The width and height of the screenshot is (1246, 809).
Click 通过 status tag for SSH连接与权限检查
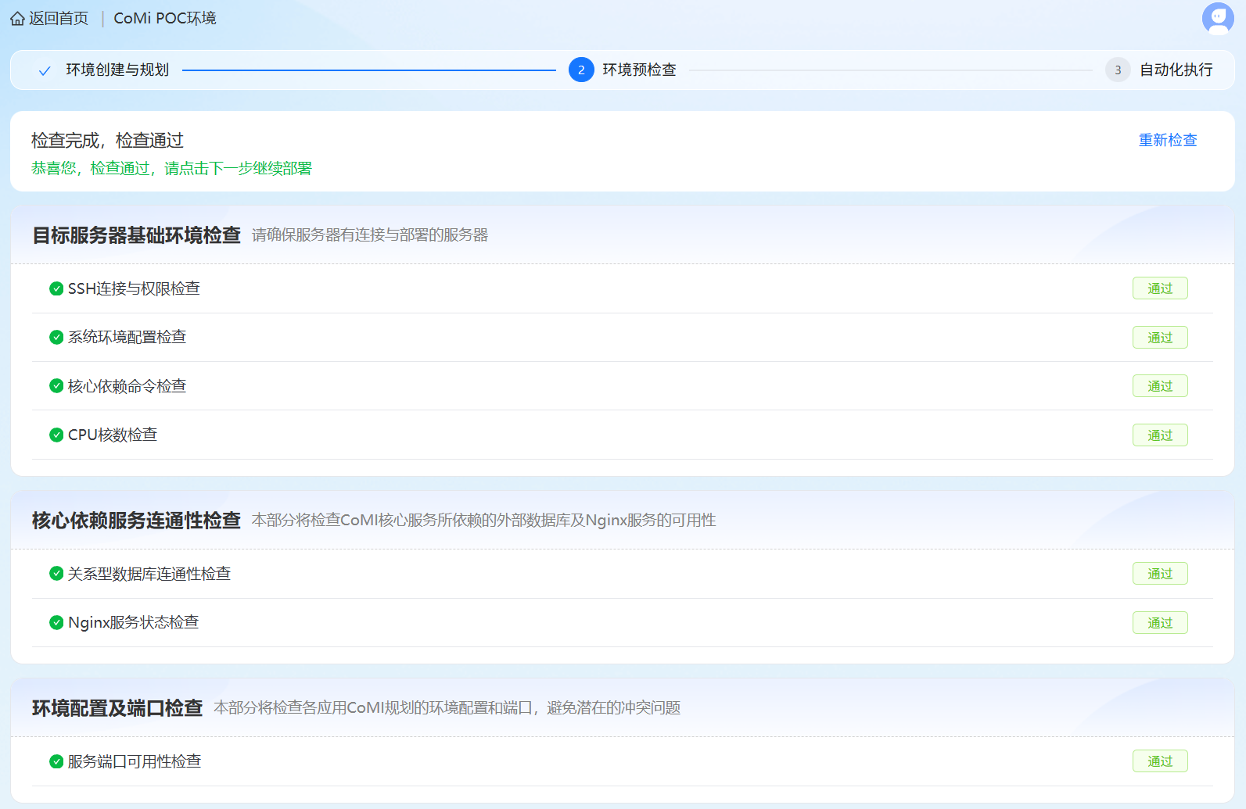point(1159,288)
